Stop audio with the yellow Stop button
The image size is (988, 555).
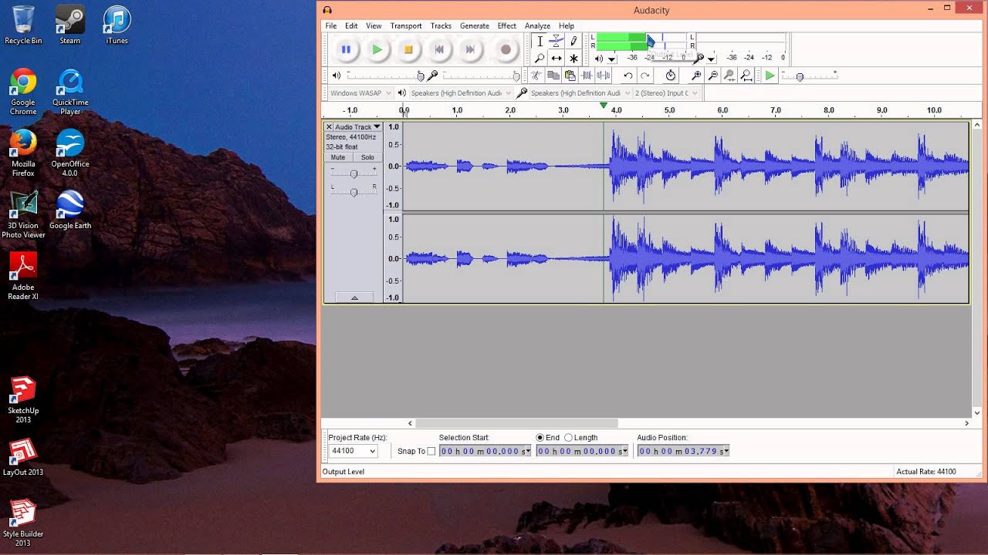(408, 49)
